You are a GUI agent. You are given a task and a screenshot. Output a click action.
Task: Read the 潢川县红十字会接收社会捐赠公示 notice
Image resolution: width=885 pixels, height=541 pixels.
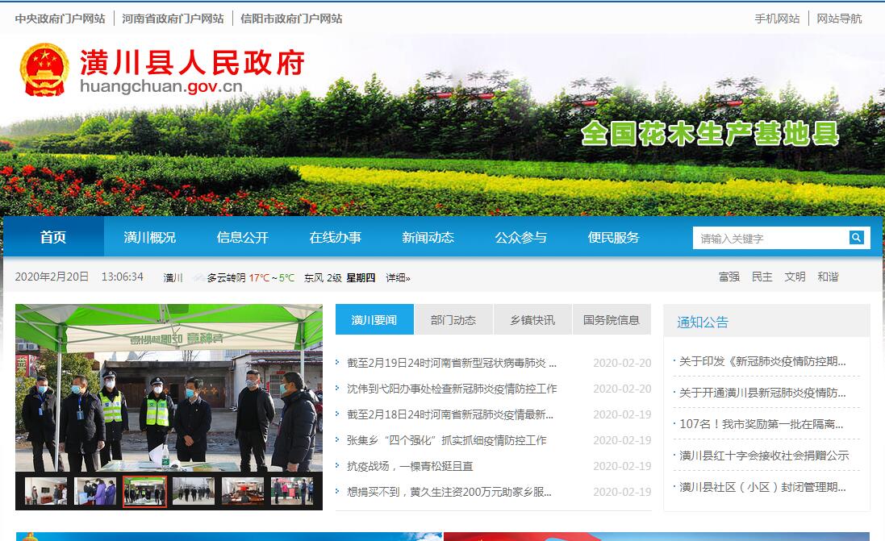763,456
